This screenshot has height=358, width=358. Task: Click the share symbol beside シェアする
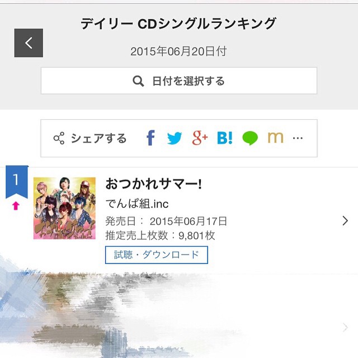tap(59, 138)
